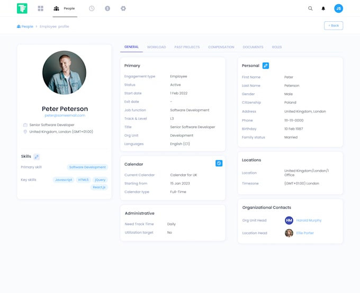Screen dimensions: 360x293
Task: Edit Skills with the pencil icon
Action: pos(37,157)
